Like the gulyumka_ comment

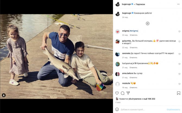tap(179, 42)
